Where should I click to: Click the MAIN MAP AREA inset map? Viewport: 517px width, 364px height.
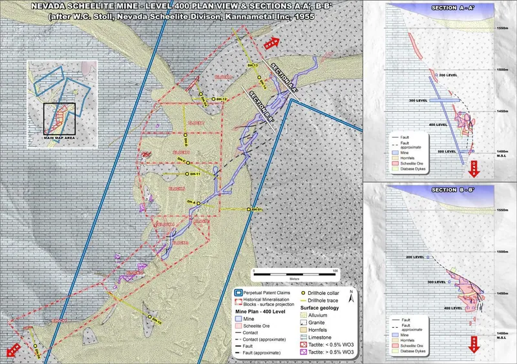(x=62, y=105)
